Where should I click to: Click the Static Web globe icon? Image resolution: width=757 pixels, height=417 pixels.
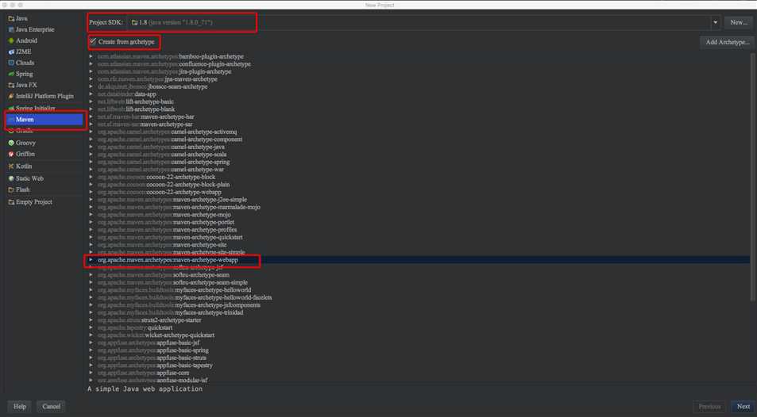[x=11, y=178]
